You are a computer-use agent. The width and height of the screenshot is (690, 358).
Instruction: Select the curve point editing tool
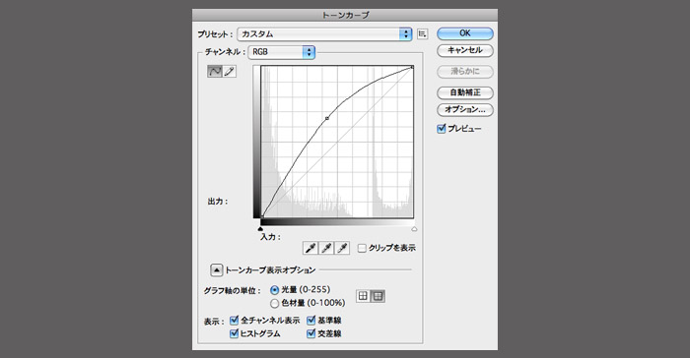214,71
